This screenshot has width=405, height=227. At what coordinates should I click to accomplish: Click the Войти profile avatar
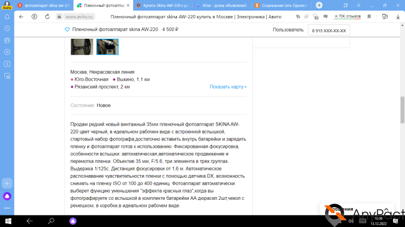7,5
